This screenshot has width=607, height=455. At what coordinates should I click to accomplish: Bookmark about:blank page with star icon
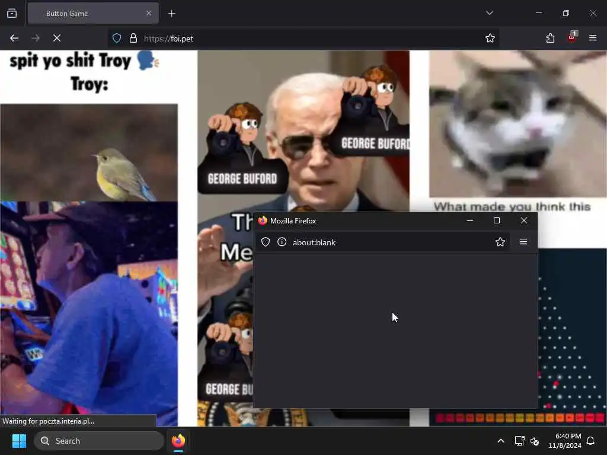(500, 242)
